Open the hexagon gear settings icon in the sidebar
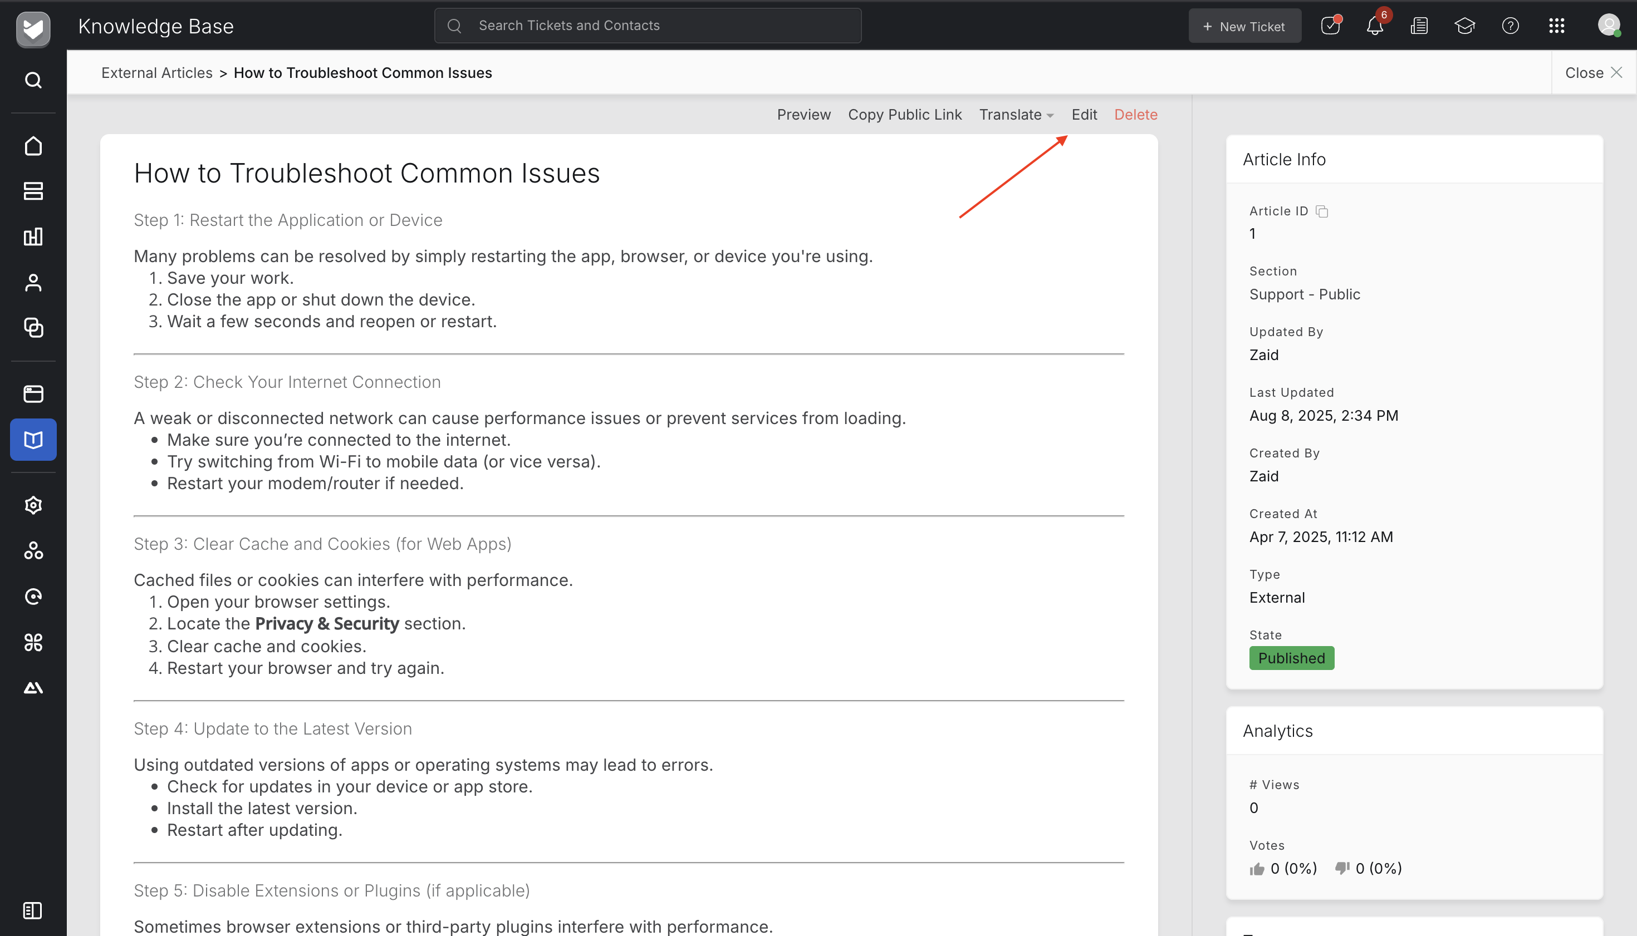 click(x=33, y=505)
